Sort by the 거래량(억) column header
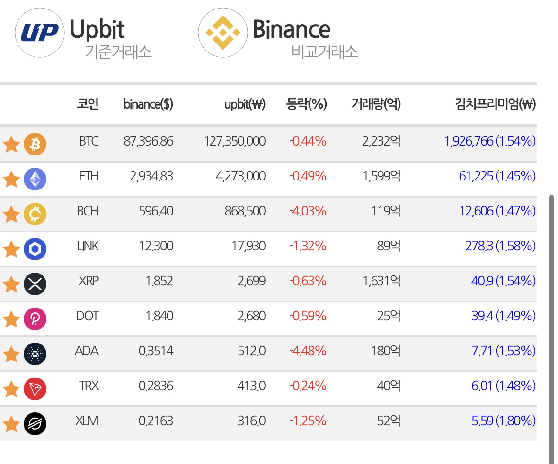Viewport: 558px width, 464px height. coord(376,104)
